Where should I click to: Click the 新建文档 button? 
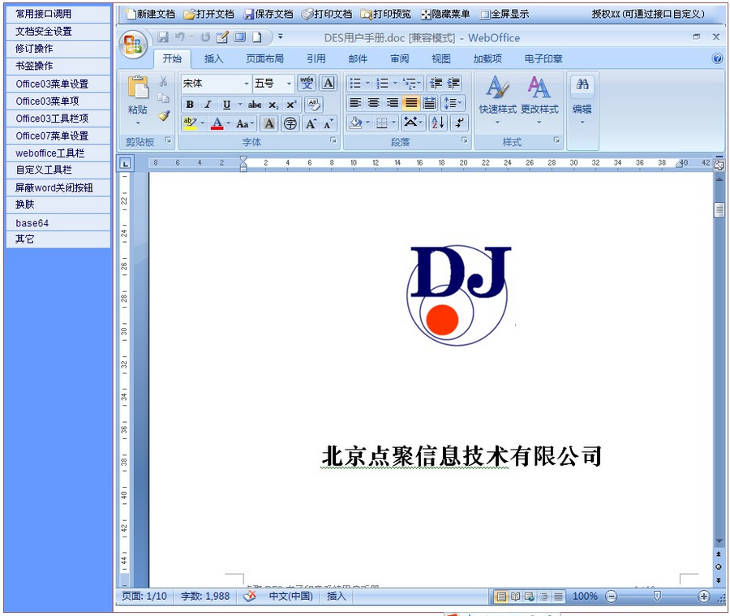pos(150,14)
